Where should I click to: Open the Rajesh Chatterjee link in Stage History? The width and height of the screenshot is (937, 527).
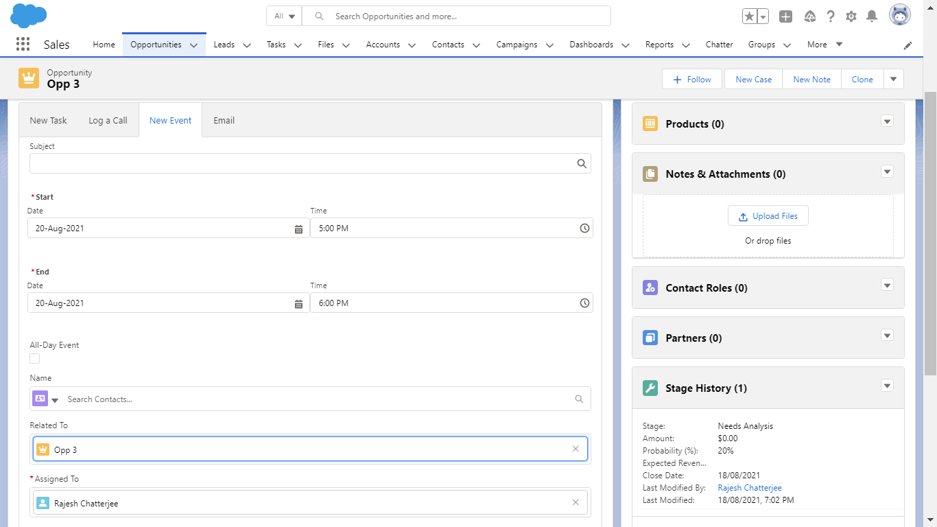pos(749,488)
